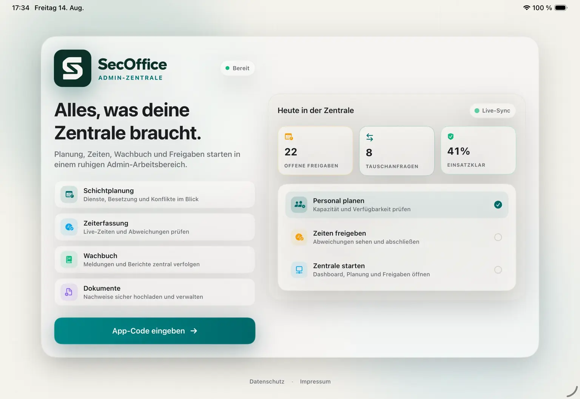Open the Impressum link
Image resolution: width=580 pixels, height=399 pixels.
point(315,382)
